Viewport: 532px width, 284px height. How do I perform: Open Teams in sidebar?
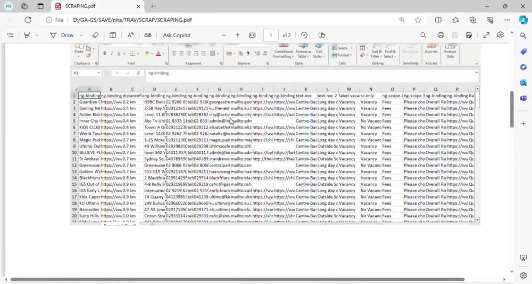click(523, 98)
